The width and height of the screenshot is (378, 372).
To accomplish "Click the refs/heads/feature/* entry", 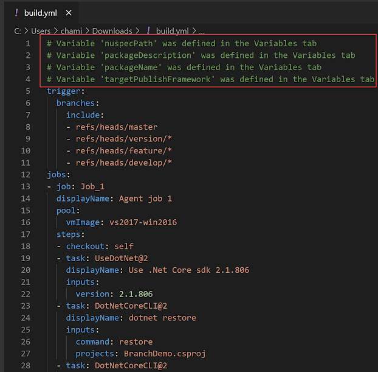I will 123,151.
